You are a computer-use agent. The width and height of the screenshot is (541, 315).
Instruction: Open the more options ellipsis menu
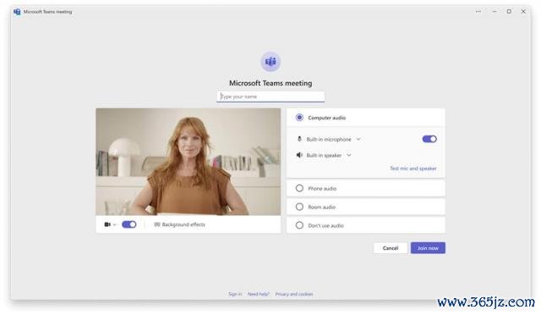click(x=478, y=11)
